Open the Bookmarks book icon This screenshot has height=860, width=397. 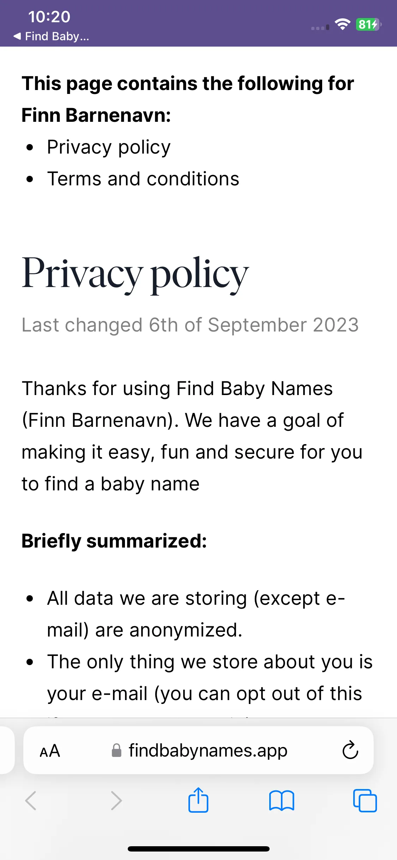(281, 800)
